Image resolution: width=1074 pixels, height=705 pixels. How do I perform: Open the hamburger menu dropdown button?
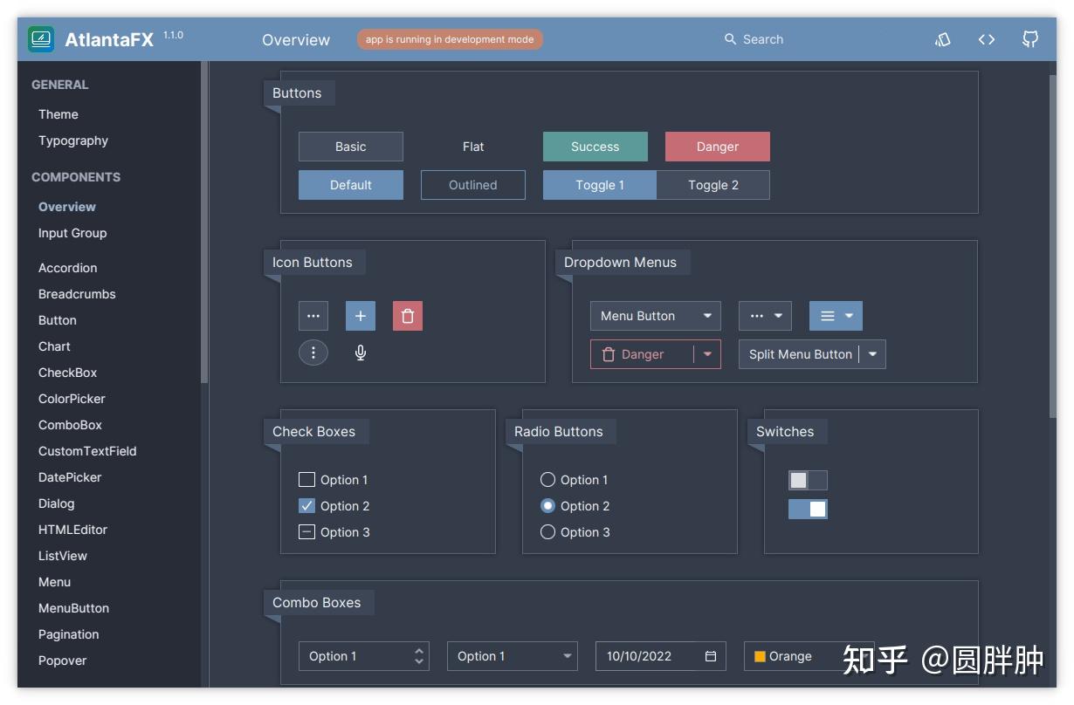(835, 315)
